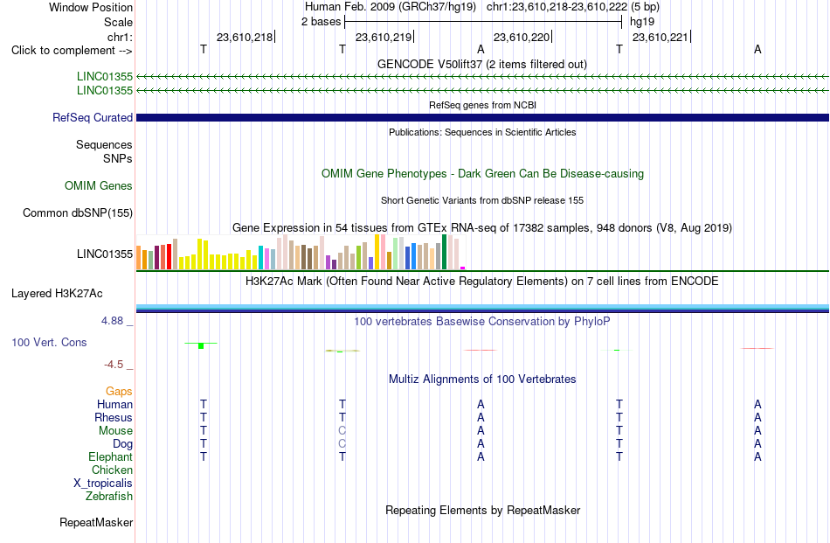Select the Chicken alignment row label

[x=112, y=470]
